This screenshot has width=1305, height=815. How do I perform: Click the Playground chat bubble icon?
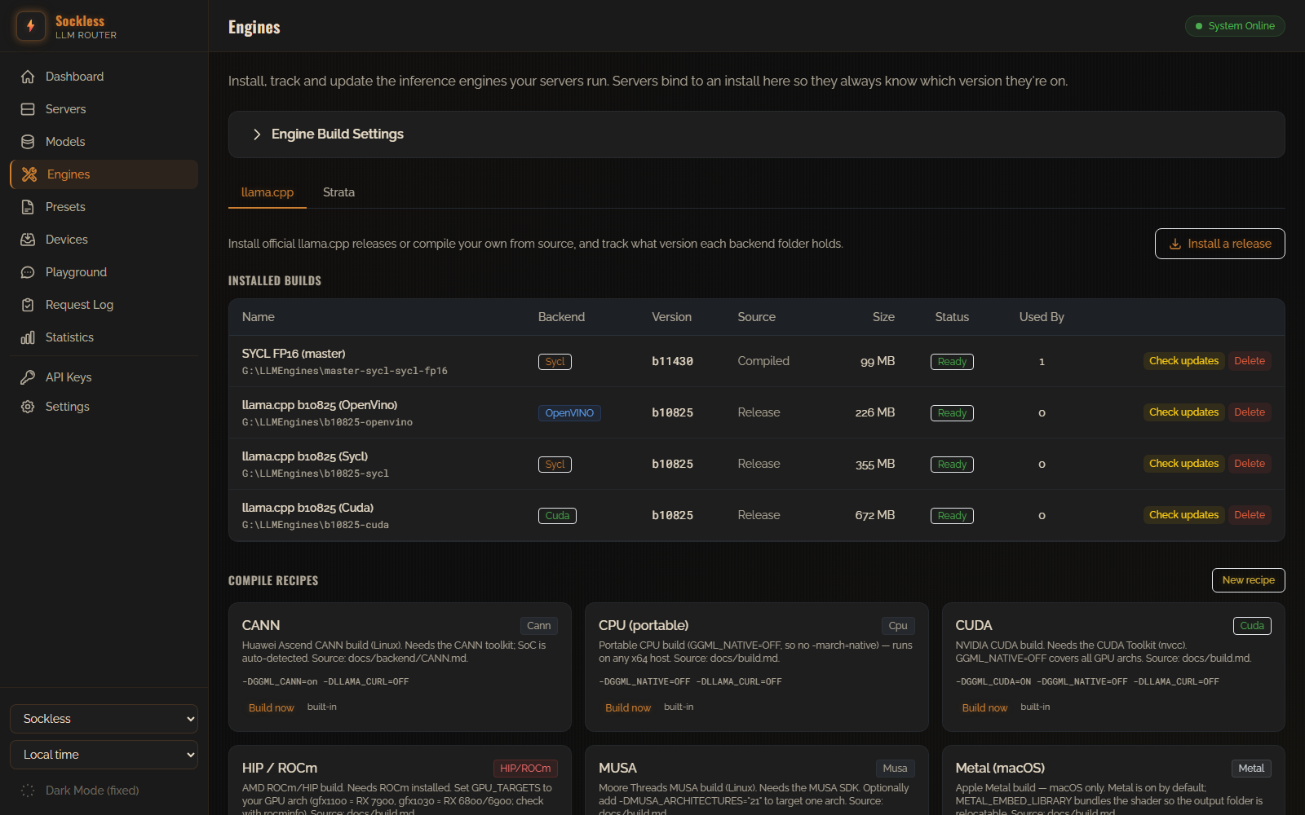[28, 272]
